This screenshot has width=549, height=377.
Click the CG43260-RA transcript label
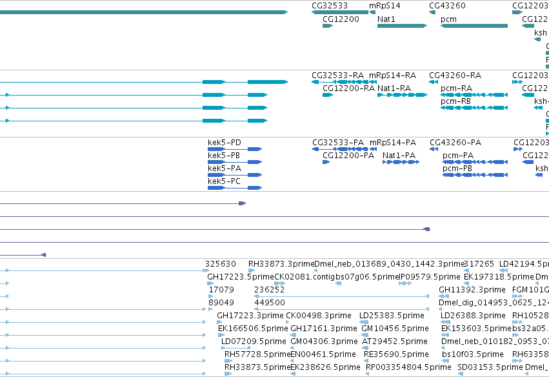click(x=455, y=76)
